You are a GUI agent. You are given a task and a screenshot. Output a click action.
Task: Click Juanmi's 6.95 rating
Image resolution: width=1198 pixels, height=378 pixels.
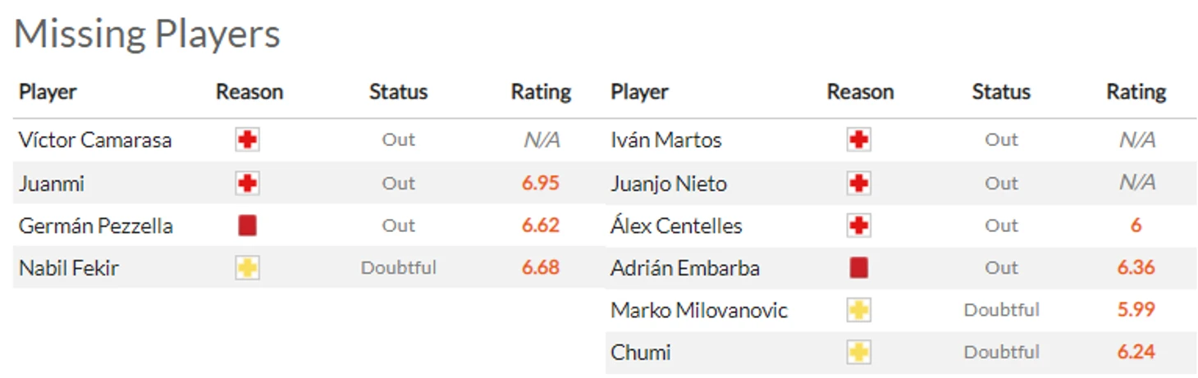541,183
